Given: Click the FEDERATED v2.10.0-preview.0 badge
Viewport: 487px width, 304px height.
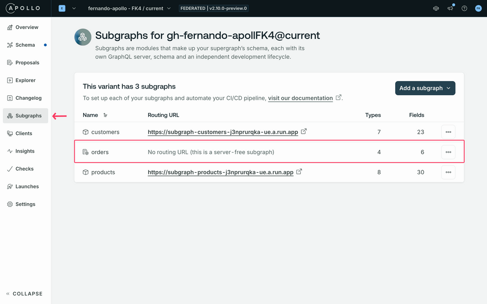Looking at the screenshot, I should point(214,9).
